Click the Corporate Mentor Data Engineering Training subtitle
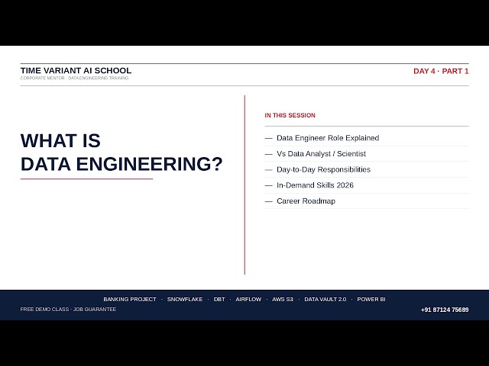The image size is (489, 366). point(74,78)
